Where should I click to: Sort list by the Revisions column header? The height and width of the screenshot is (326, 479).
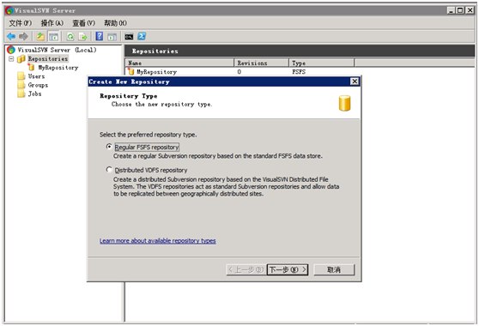[x=262, y=63]
